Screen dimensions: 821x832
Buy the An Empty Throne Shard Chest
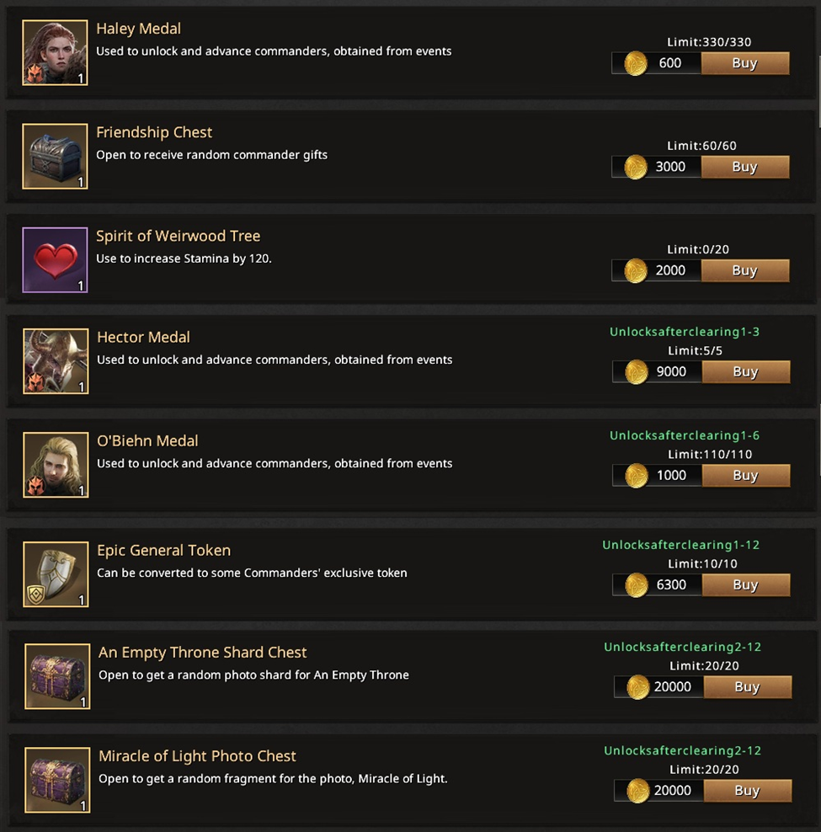pyautogui.click(x=747, y=687)
